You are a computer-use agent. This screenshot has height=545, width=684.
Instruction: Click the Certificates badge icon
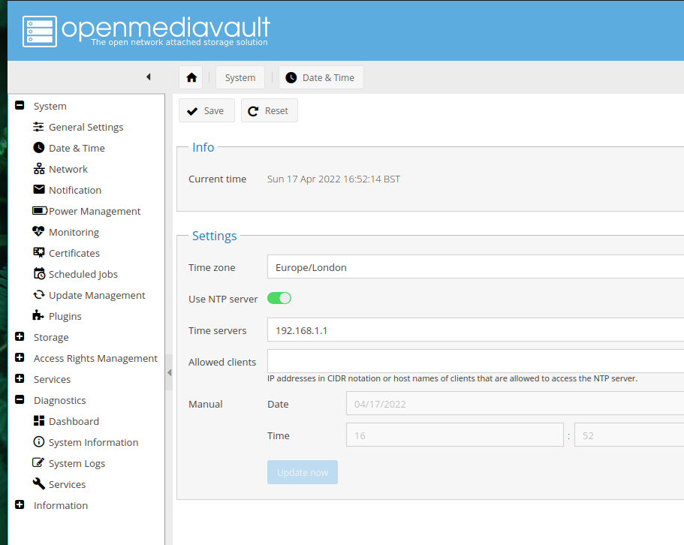39,252
